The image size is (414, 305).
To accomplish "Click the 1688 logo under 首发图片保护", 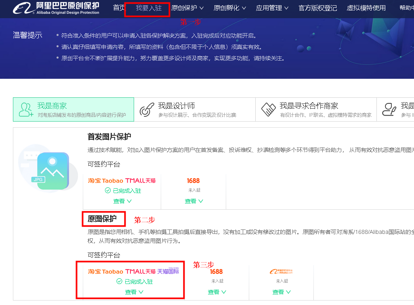I will pyautogui.click(x=193, y=181).
